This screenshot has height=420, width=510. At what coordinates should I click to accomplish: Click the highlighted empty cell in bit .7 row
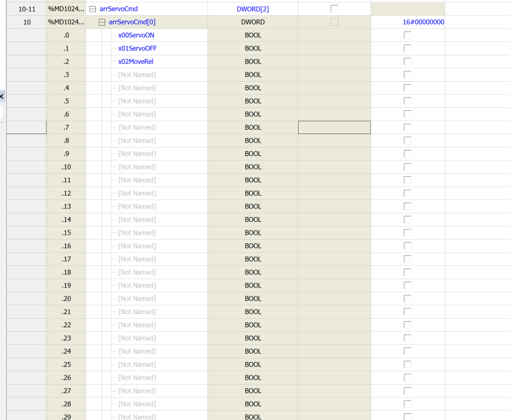(334, 127)
